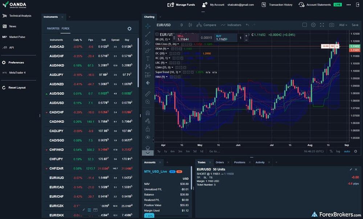Hide all drawings with the eye icon
The width and height of the screenshot is (363, 219).
pyautogui.click(x=148, y=137)
